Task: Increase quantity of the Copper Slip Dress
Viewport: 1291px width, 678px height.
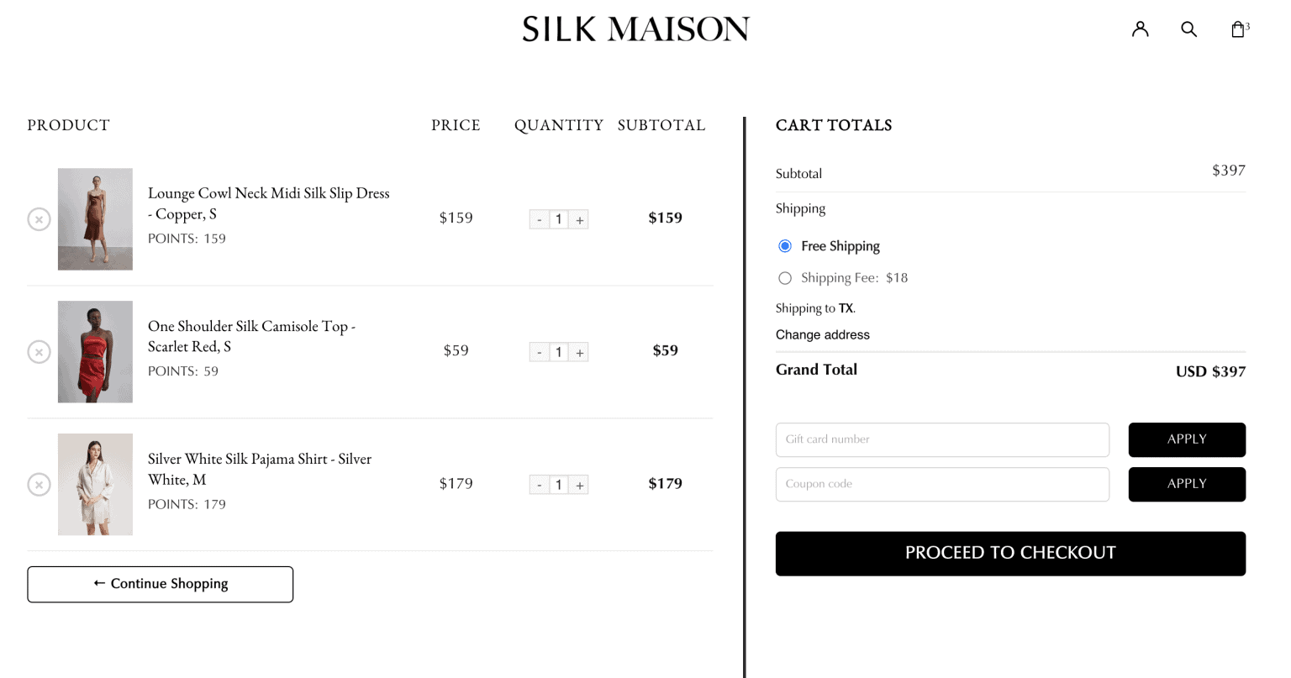Action: pyautogui.click(x=578, y=218)
